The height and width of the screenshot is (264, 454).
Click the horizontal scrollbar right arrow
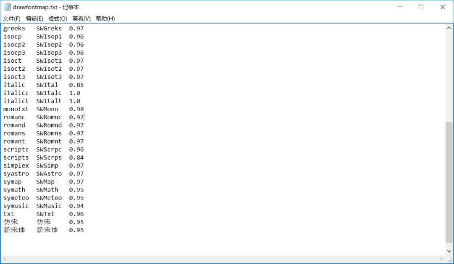tap(441, 259)
